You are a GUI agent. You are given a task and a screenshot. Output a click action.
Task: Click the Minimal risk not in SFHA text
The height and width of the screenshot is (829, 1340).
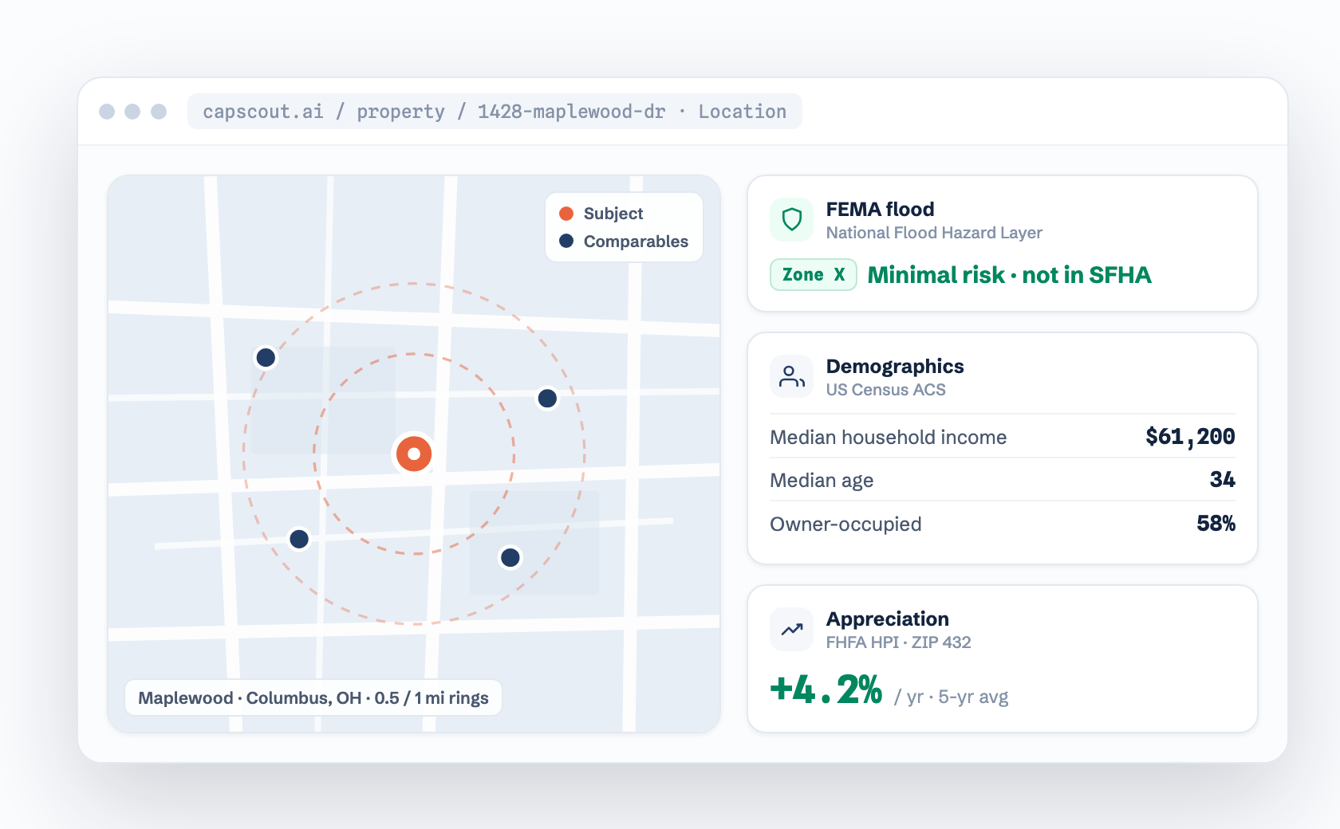pos(1009,275)
